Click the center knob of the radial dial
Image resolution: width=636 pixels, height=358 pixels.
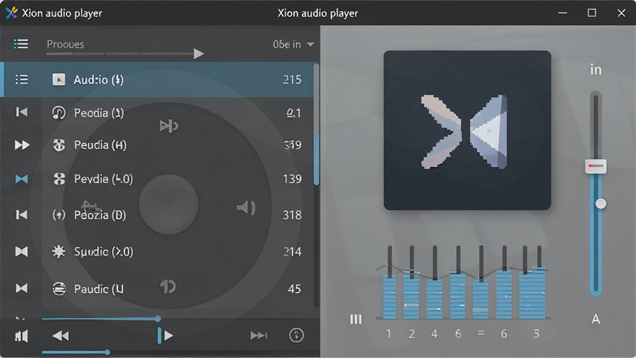click(x=169, y=204)
